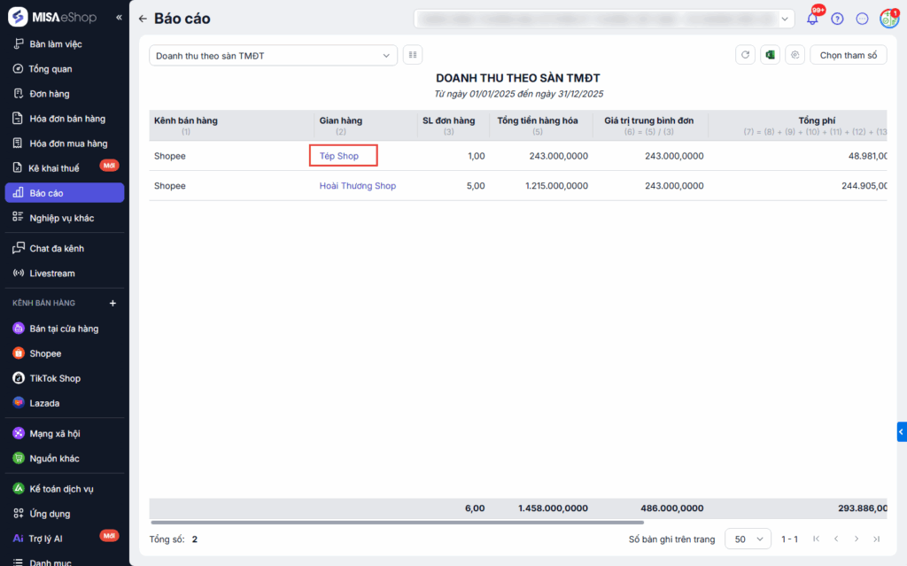Click the 1,00 order count cell
Screen dimensions: 907x566
(x=476, y=156)
